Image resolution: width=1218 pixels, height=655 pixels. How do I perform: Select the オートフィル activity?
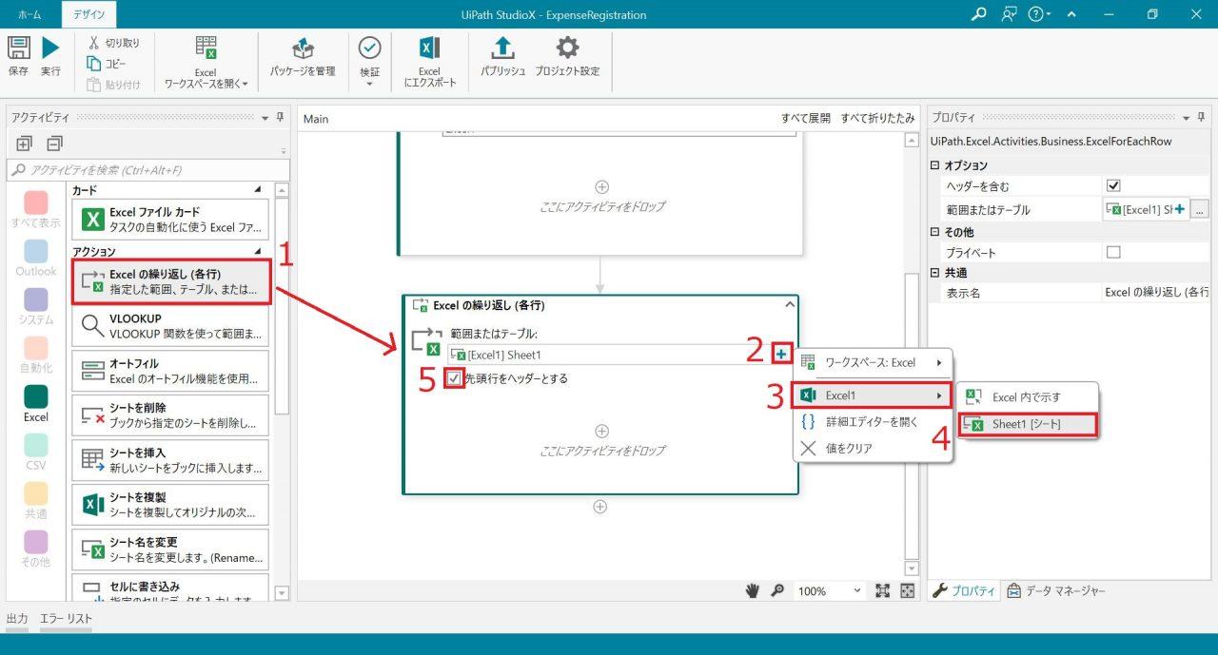point(170,371)
